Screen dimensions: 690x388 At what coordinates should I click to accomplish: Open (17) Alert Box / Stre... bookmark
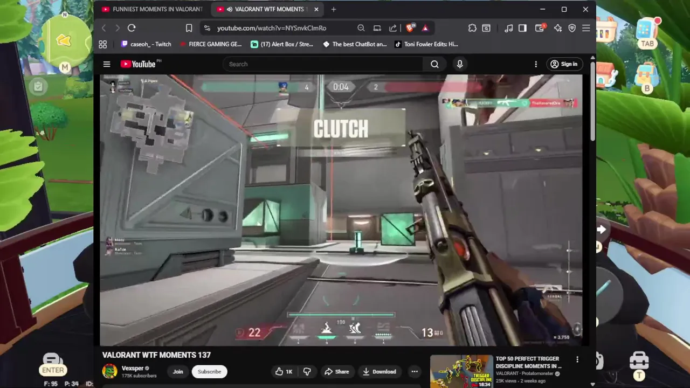(x=282, y=44)
